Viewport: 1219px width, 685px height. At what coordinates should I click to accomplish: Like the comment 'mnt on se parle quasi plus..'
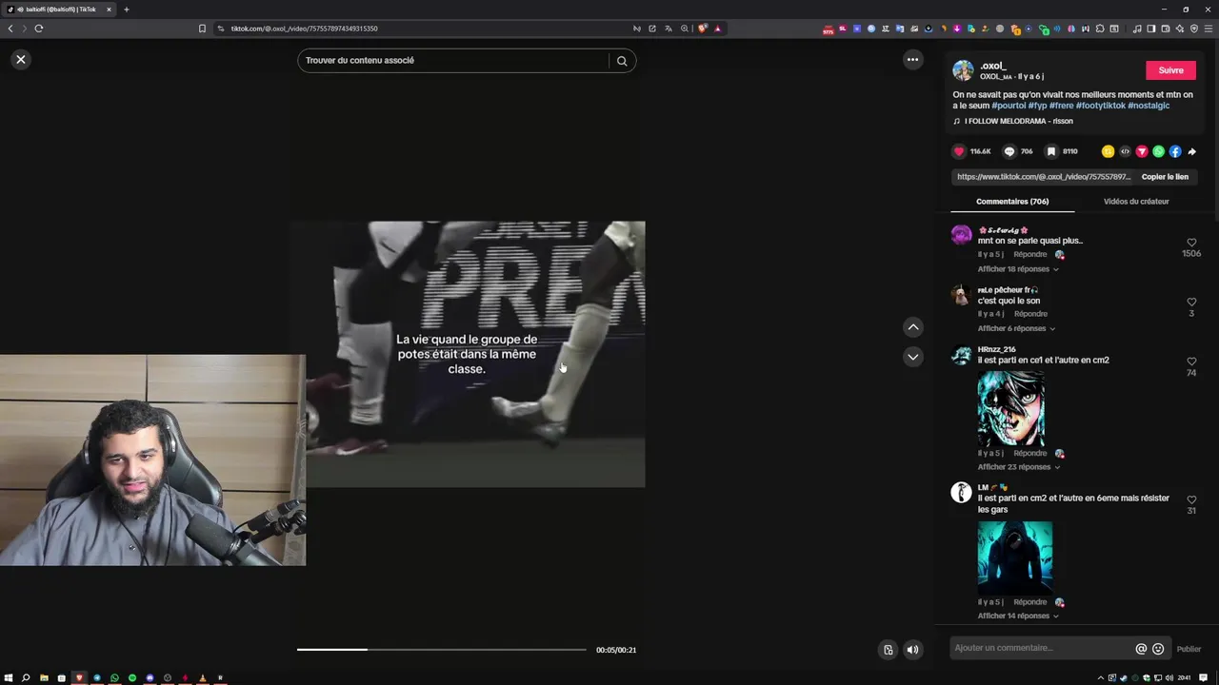coord(1191,243)
